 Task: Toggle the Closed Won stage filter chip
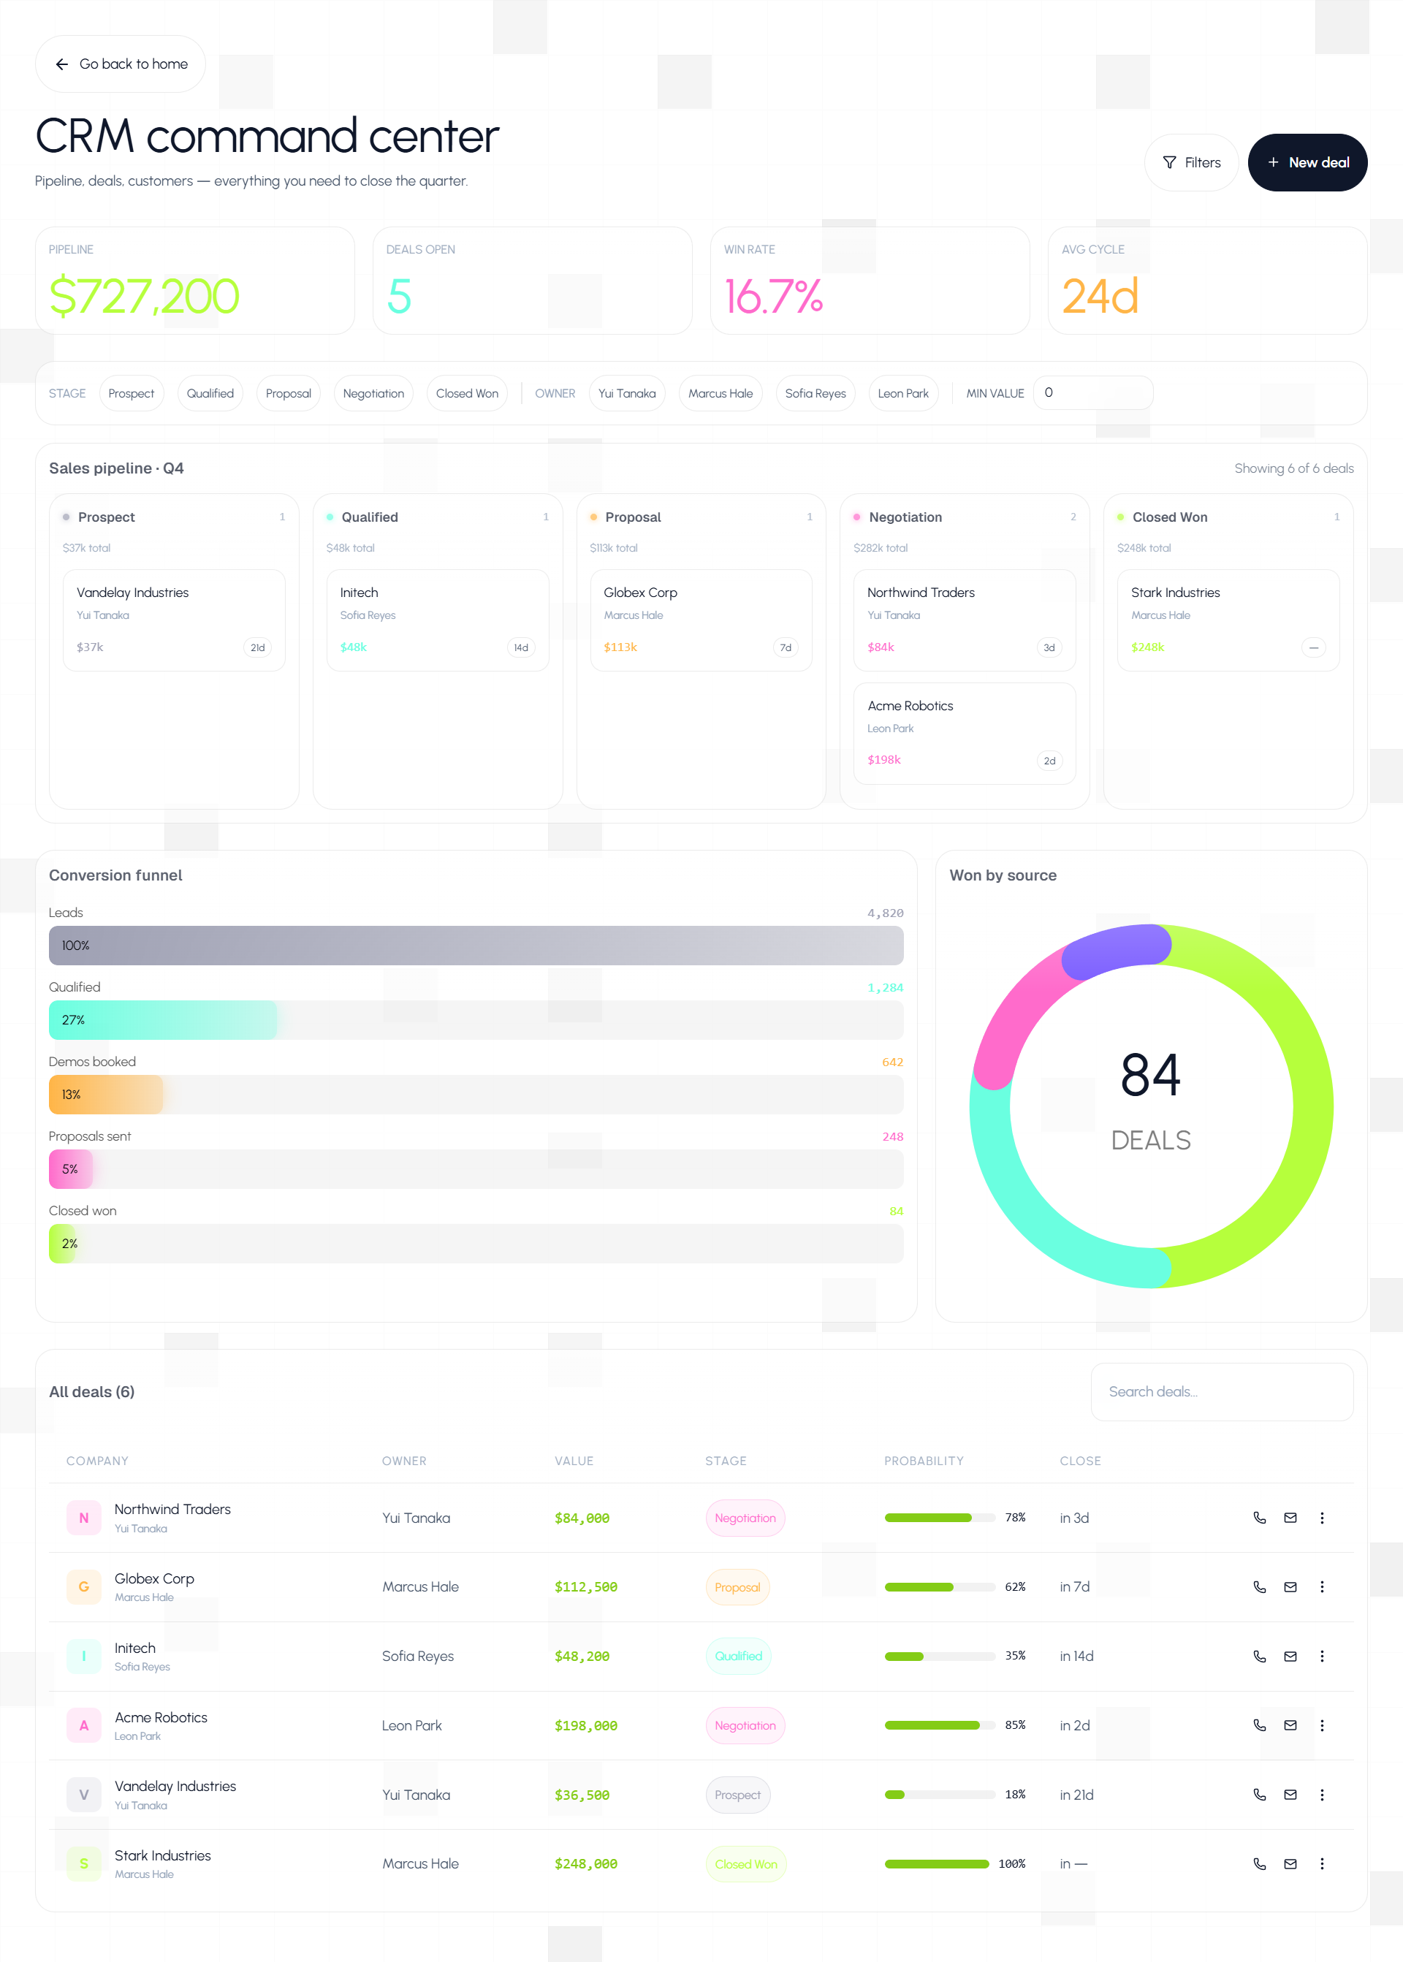(x=468, y=393)
